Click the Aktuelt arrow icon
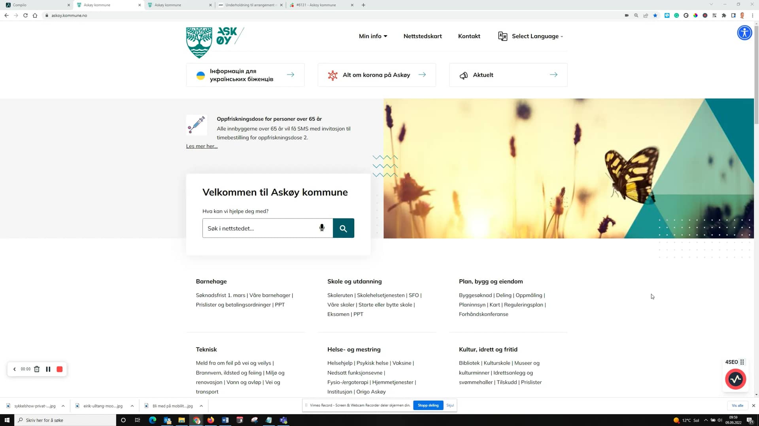 coord(553,75)
